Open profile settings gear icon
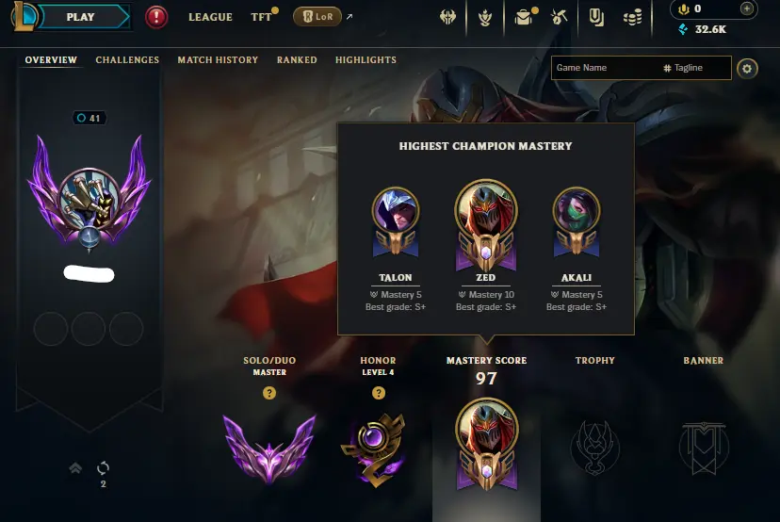 (747, 69)
